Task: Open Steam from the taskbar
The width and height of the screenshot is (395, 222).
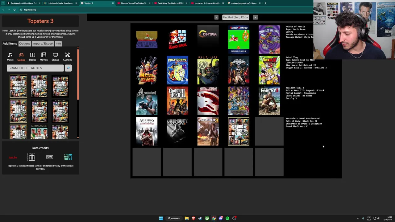Action: pos(200,218)
